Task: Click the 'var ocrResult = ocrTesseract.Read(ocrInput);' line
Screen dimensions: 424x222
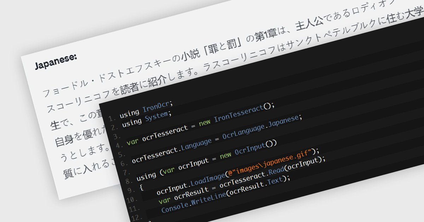Action: pyautogui.click(x=242, y=180)
